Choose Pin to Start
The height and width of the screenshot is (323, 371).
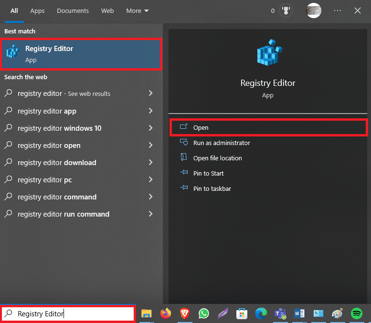(x=208, y=173)
